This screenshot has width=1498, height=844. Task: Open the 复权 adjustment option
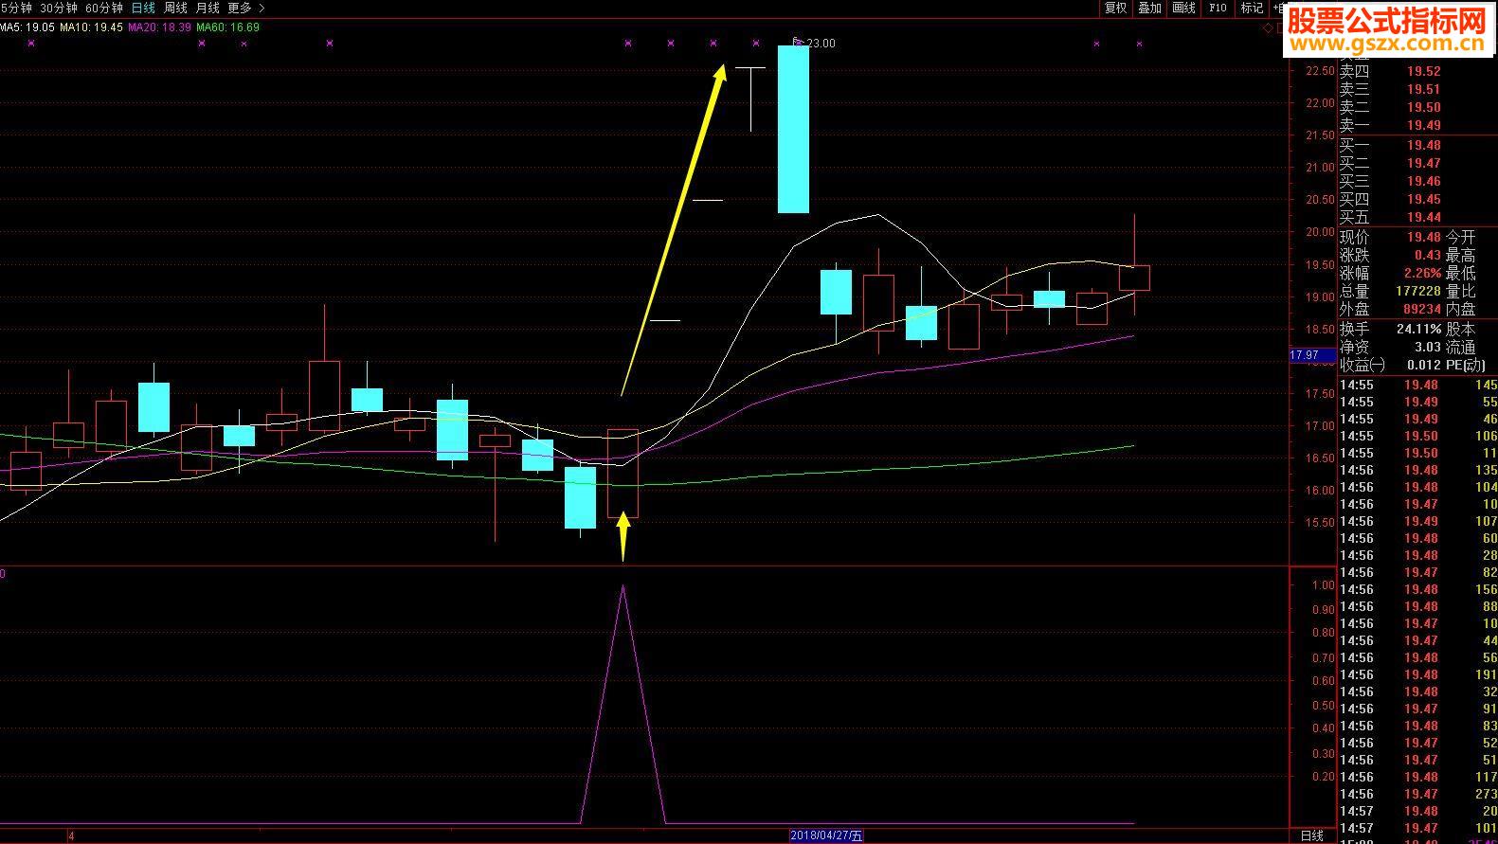(1116, 8)
